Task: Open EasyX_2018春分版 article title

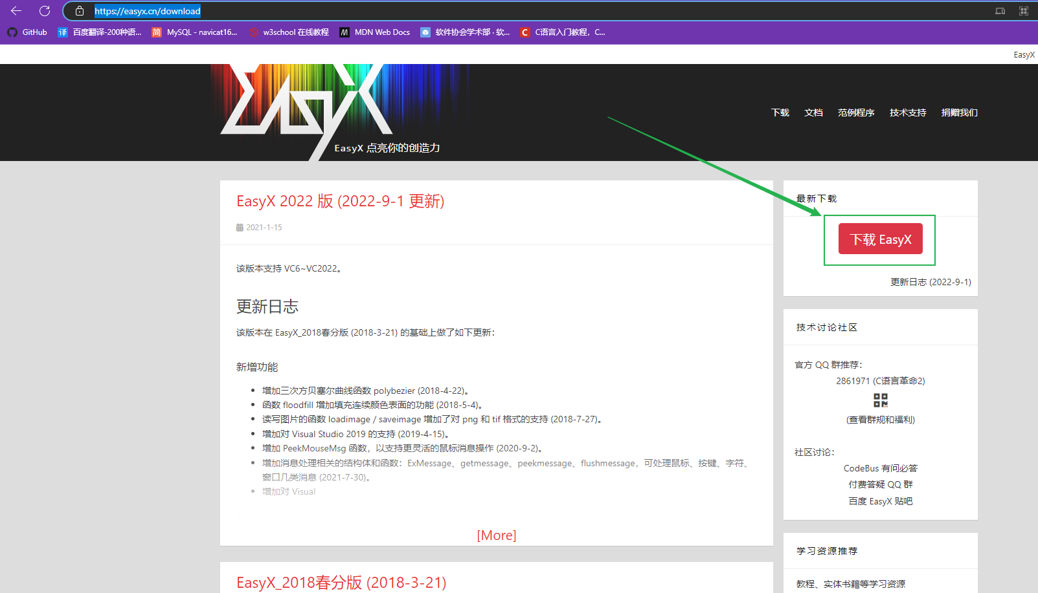Action: [x=341, y=583]
